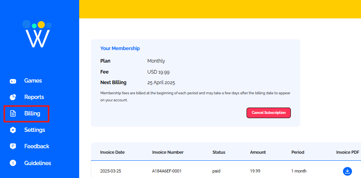The height and width of the screenshot is (178, 361).
Task: Click the Reports pie chart icon
Action: click(13, 97)
